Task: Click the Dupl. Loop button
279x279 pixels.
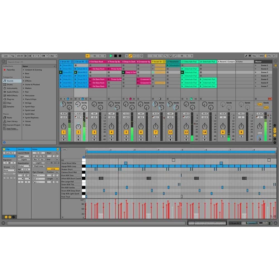Action: click(x=39, y=166)
